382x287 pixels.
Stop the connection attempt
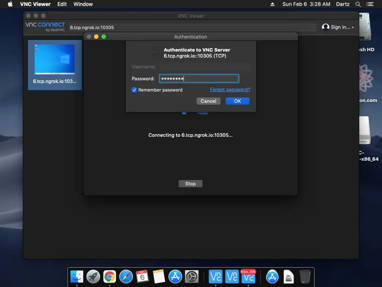coord(191,183)
